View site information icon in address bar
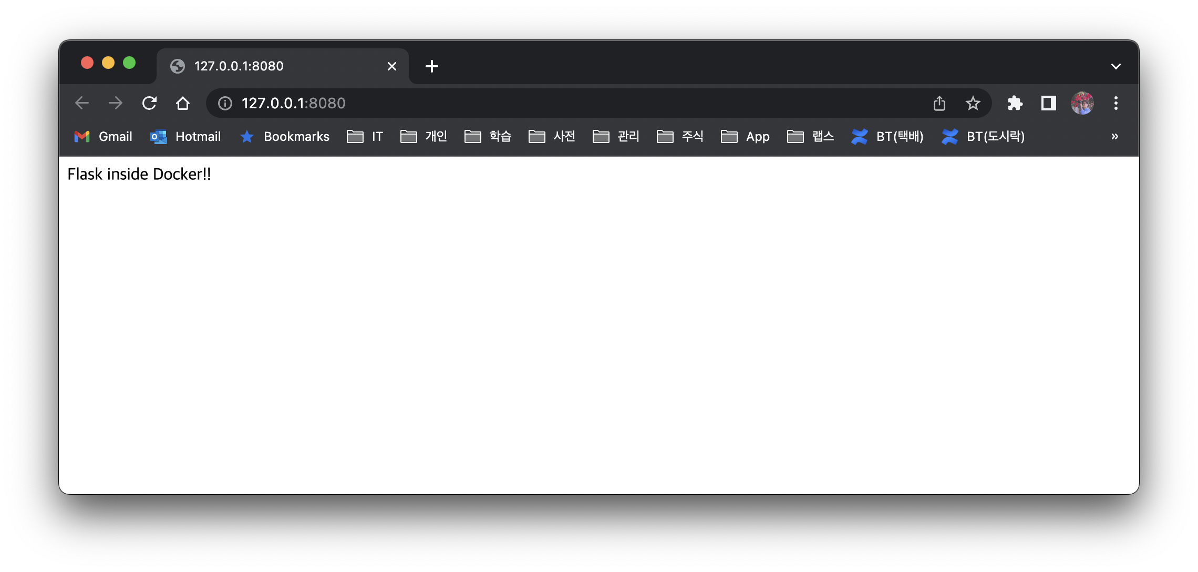1198x572 pixels. 225,103
